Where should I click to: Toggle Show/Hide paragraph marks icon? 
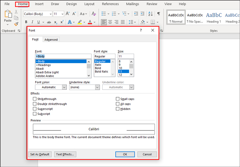pos(158,14)
